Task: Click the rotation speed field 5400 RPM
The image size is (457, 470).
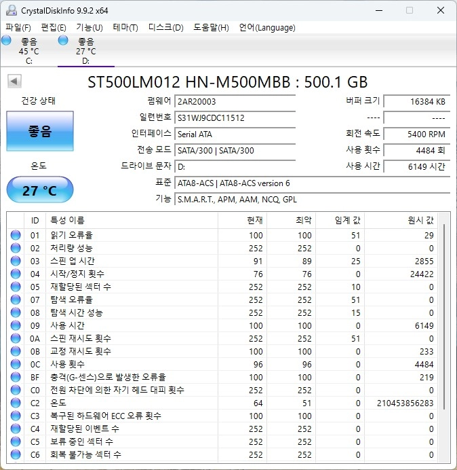Action: click(416, 134)
